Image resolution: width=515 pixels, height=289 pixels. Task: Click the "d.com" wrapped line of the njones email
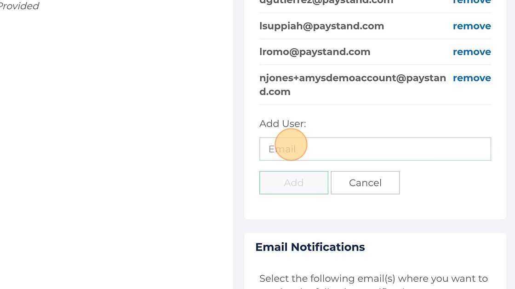[275, 91]
